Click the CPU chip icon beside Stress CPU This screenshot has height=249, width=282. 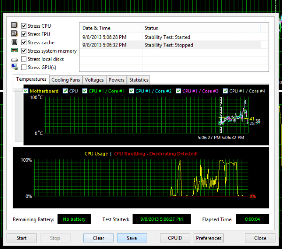15,25
